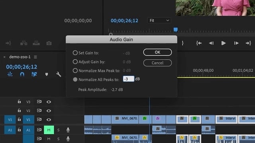
Task: Open timeline display settings wrench
Action: coord(59,74)
